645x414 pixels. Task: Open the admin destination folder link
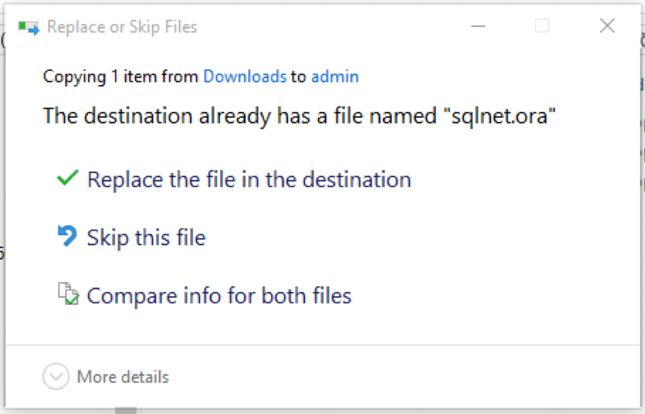coord(334,77)
